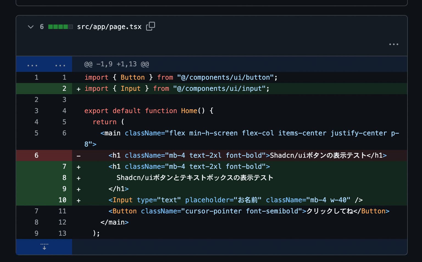422x262 pixels.
Task: Select added line number 10 with Input element
Action: tap(63, 200)
